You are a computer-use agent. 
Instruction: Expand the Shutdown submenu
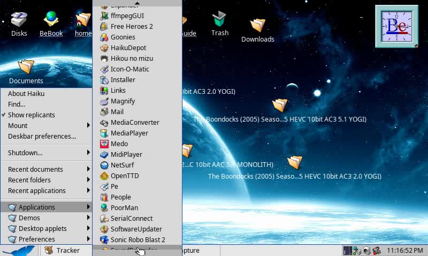[46, 153]
